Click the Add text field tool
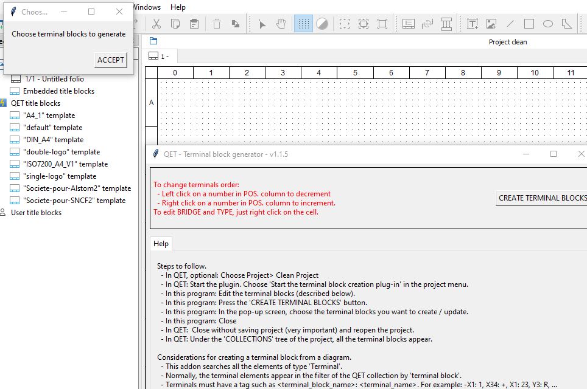This screenshot has height=389, width=587. pyautogui.click(x=473, y=24)
